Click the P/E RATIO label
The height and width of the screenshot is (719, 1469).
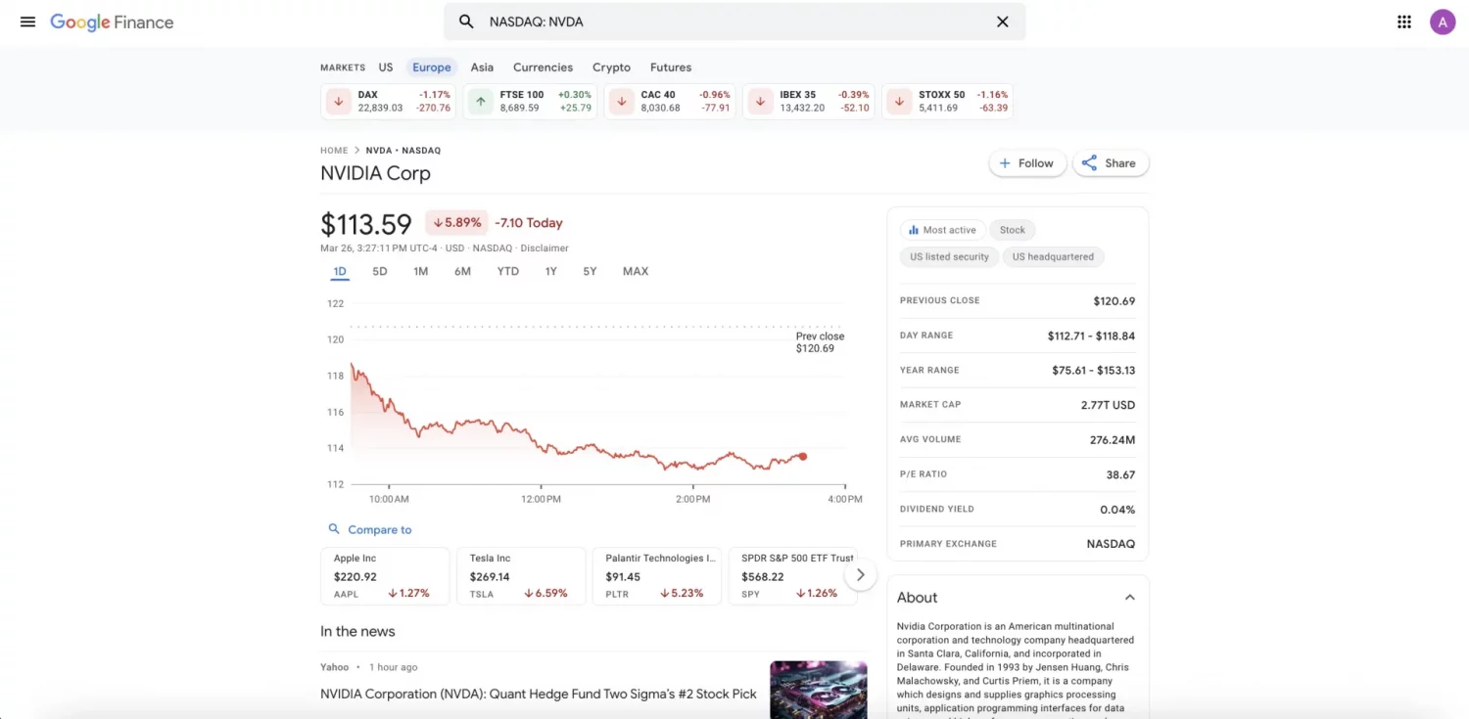click(x=924, y=474)
